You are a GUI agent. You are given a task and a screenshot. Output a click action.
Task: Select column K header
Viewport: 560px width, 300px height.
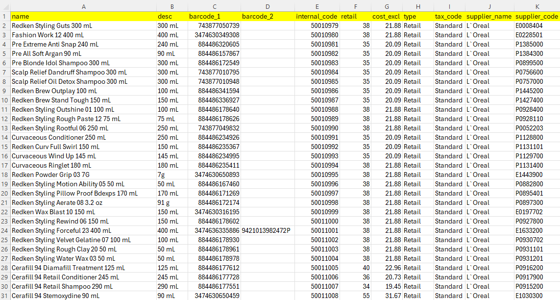coord(537,6)
